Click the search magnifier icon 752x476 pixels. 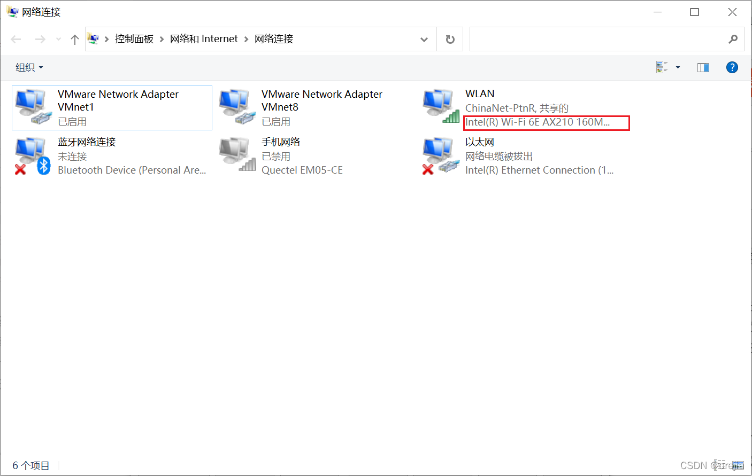733,39
